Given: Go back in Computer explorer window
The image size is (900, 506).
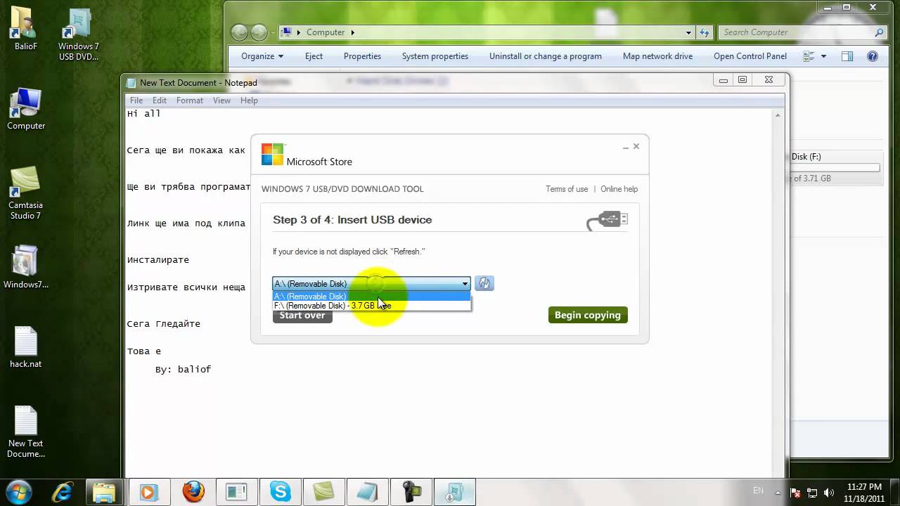Looking at the screenshot, I should pos(240,32).
